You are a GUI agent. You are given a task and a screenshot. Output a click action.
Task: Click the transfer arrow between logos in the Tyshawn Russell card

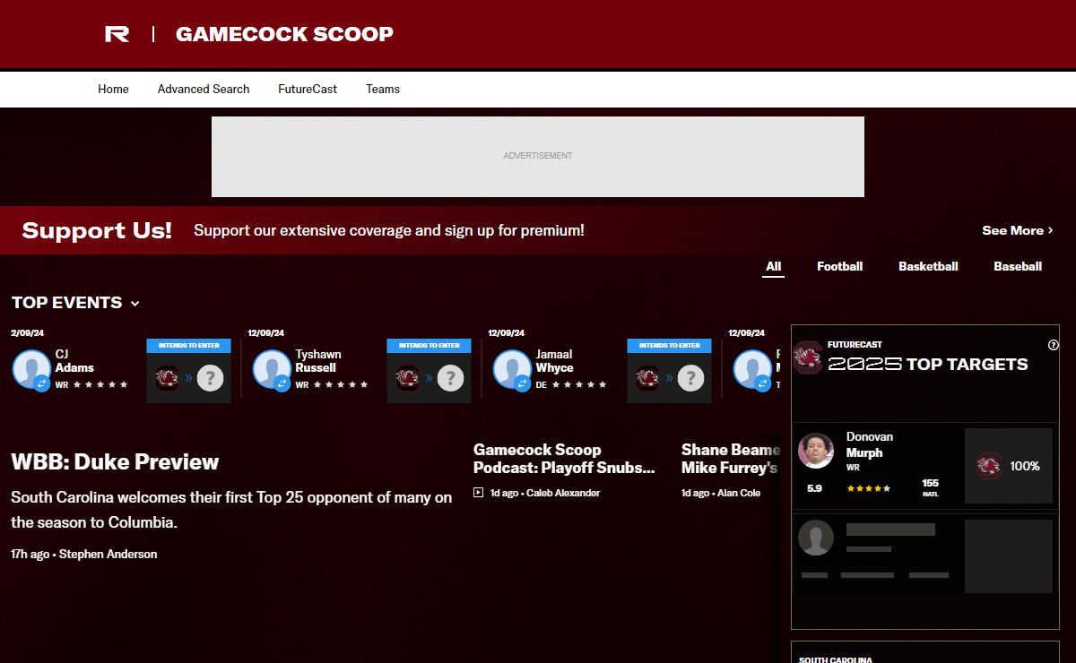click(429, 378)
